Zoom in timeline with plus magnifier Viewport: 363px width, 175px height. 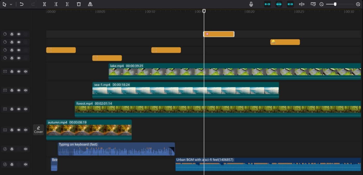tap(358, 4)
